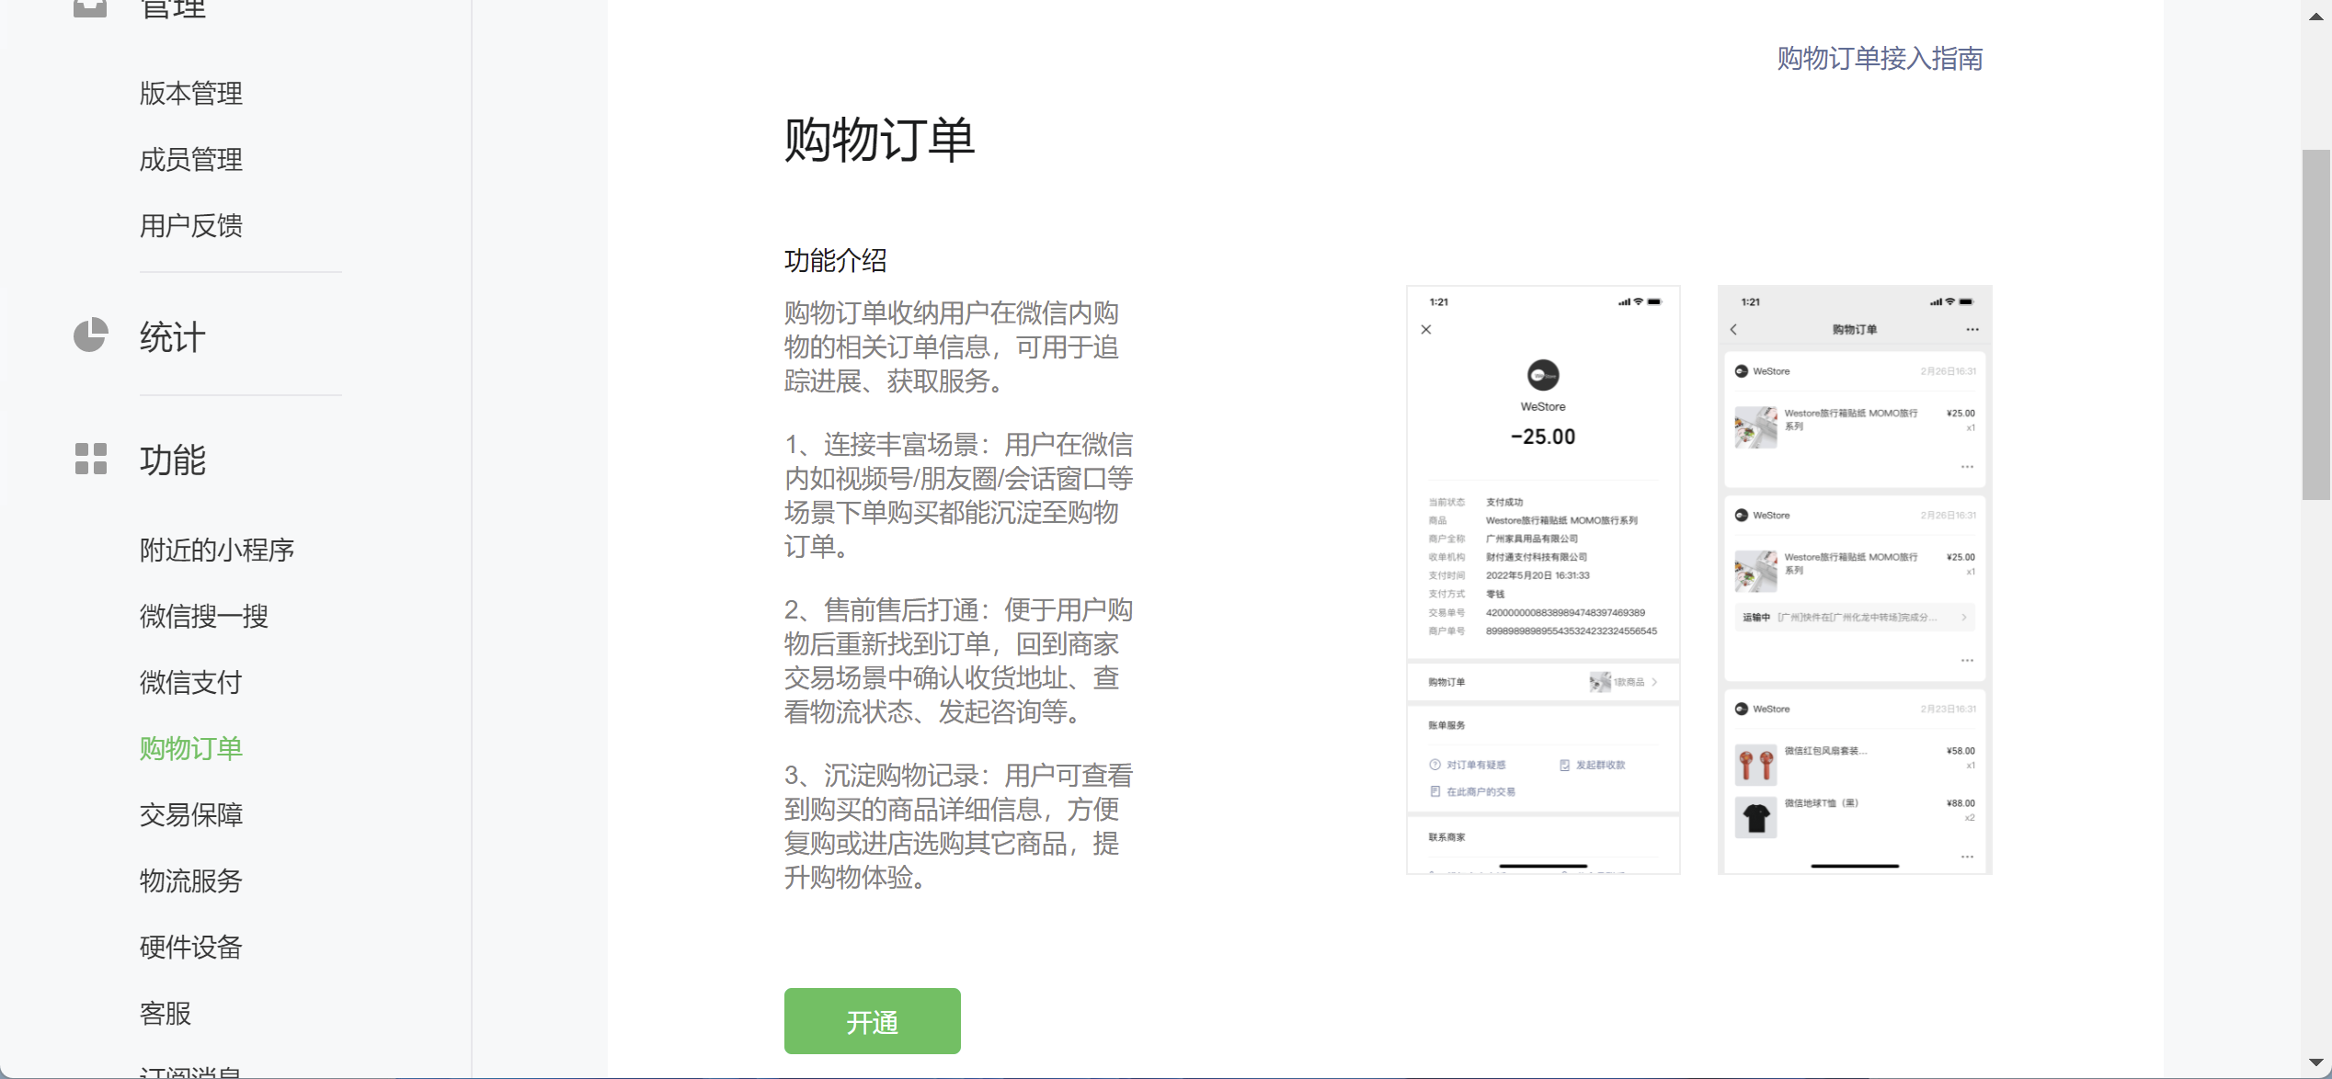The height and width of the screenshot is (1079, 2332).
Task: Click the 功能 grid icon
Action: coord(90,459)
